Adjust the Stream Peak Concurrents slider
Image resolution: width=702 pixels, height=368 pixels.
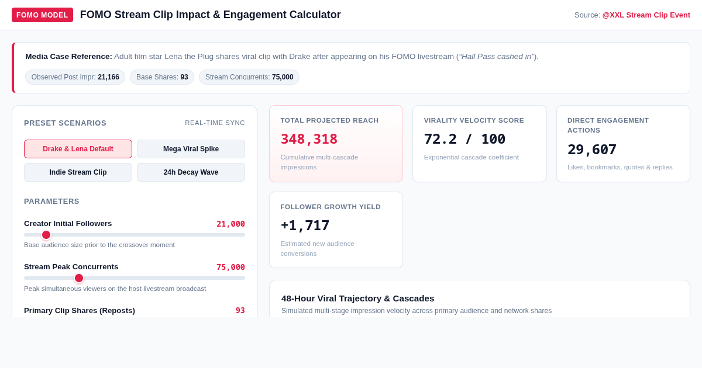(135, 278)
